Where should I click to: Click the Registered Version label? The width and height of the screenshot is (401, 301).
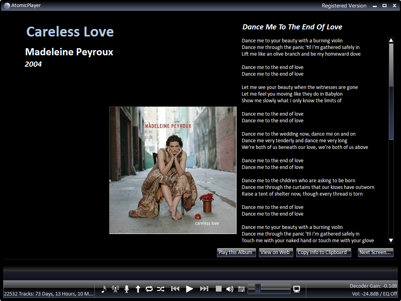(x=344, y=5)
